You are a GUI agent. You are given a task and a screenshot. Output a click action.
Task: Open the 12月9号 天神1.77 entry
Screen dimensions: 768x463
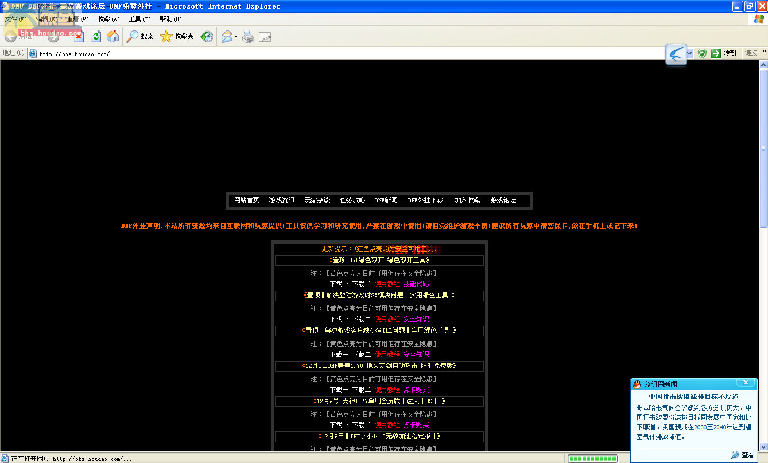379,401
